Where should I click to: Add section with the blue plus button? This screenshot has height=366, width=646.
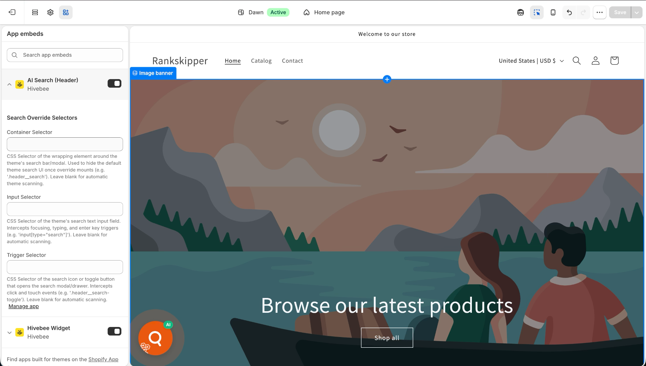coord(387,79)
